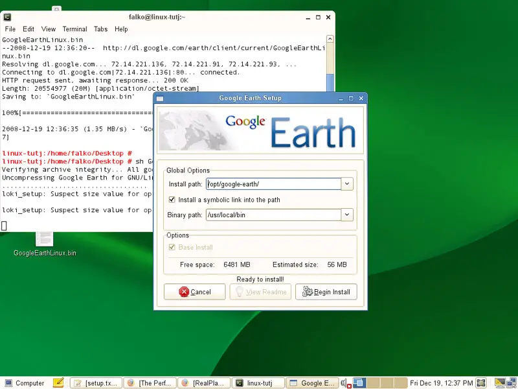Click the 'Saving to: `GoogleEarthLinux.bin'' terminal line
The width and height of the screenshot is (518, 389).
[x=69, y=97]
